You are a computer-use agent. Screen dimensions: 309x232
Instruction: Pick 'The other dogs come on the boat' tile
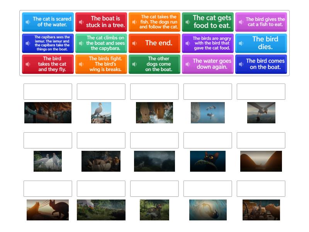coord(158,64)
